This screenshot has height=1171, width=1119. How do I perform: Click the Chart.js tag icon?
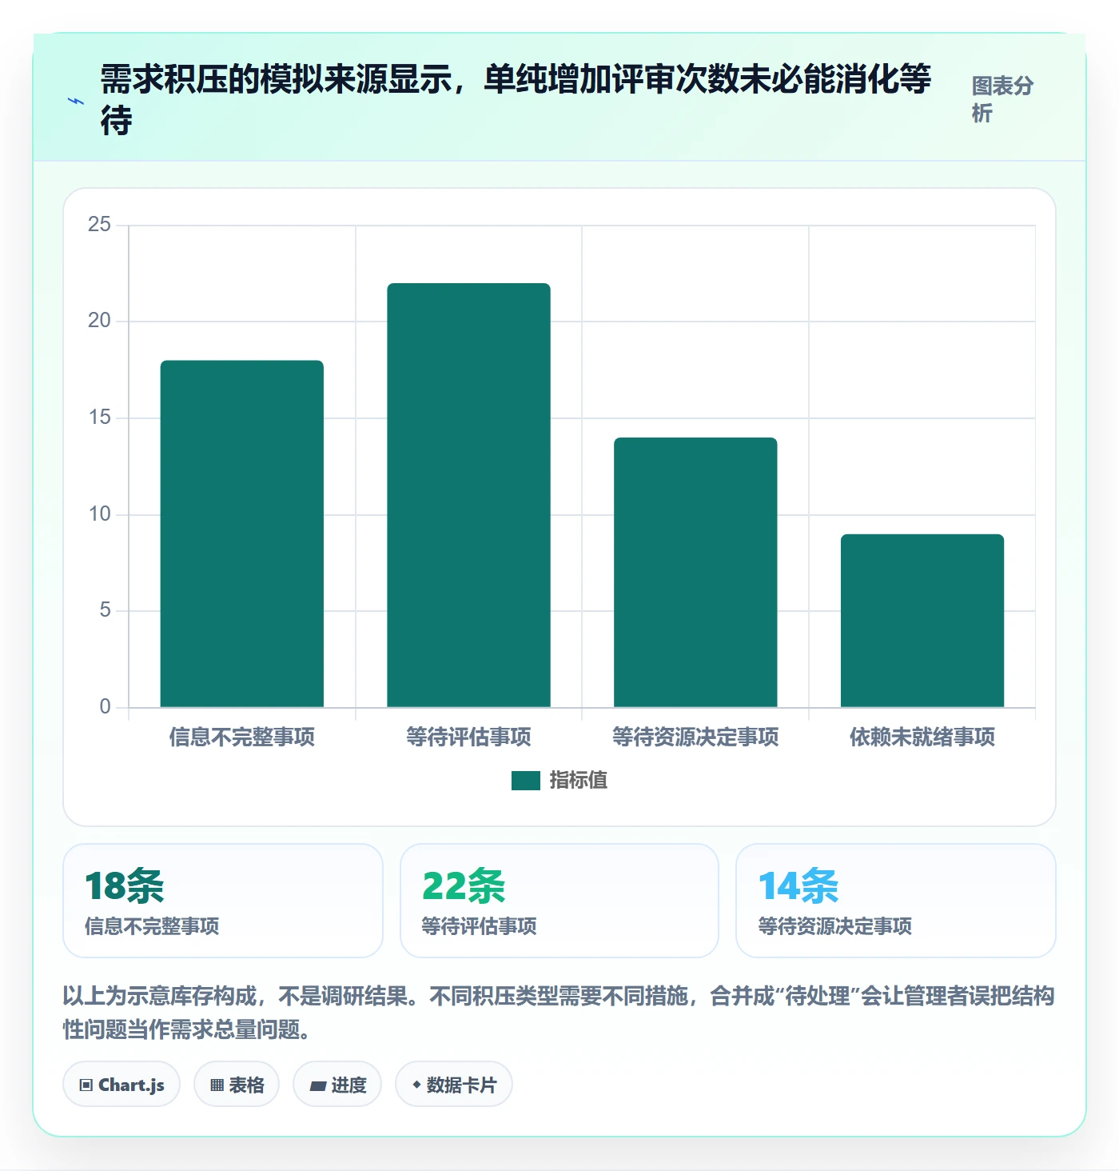(86, 1085)
